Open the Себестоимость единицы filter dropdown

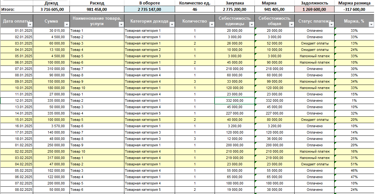252,24
